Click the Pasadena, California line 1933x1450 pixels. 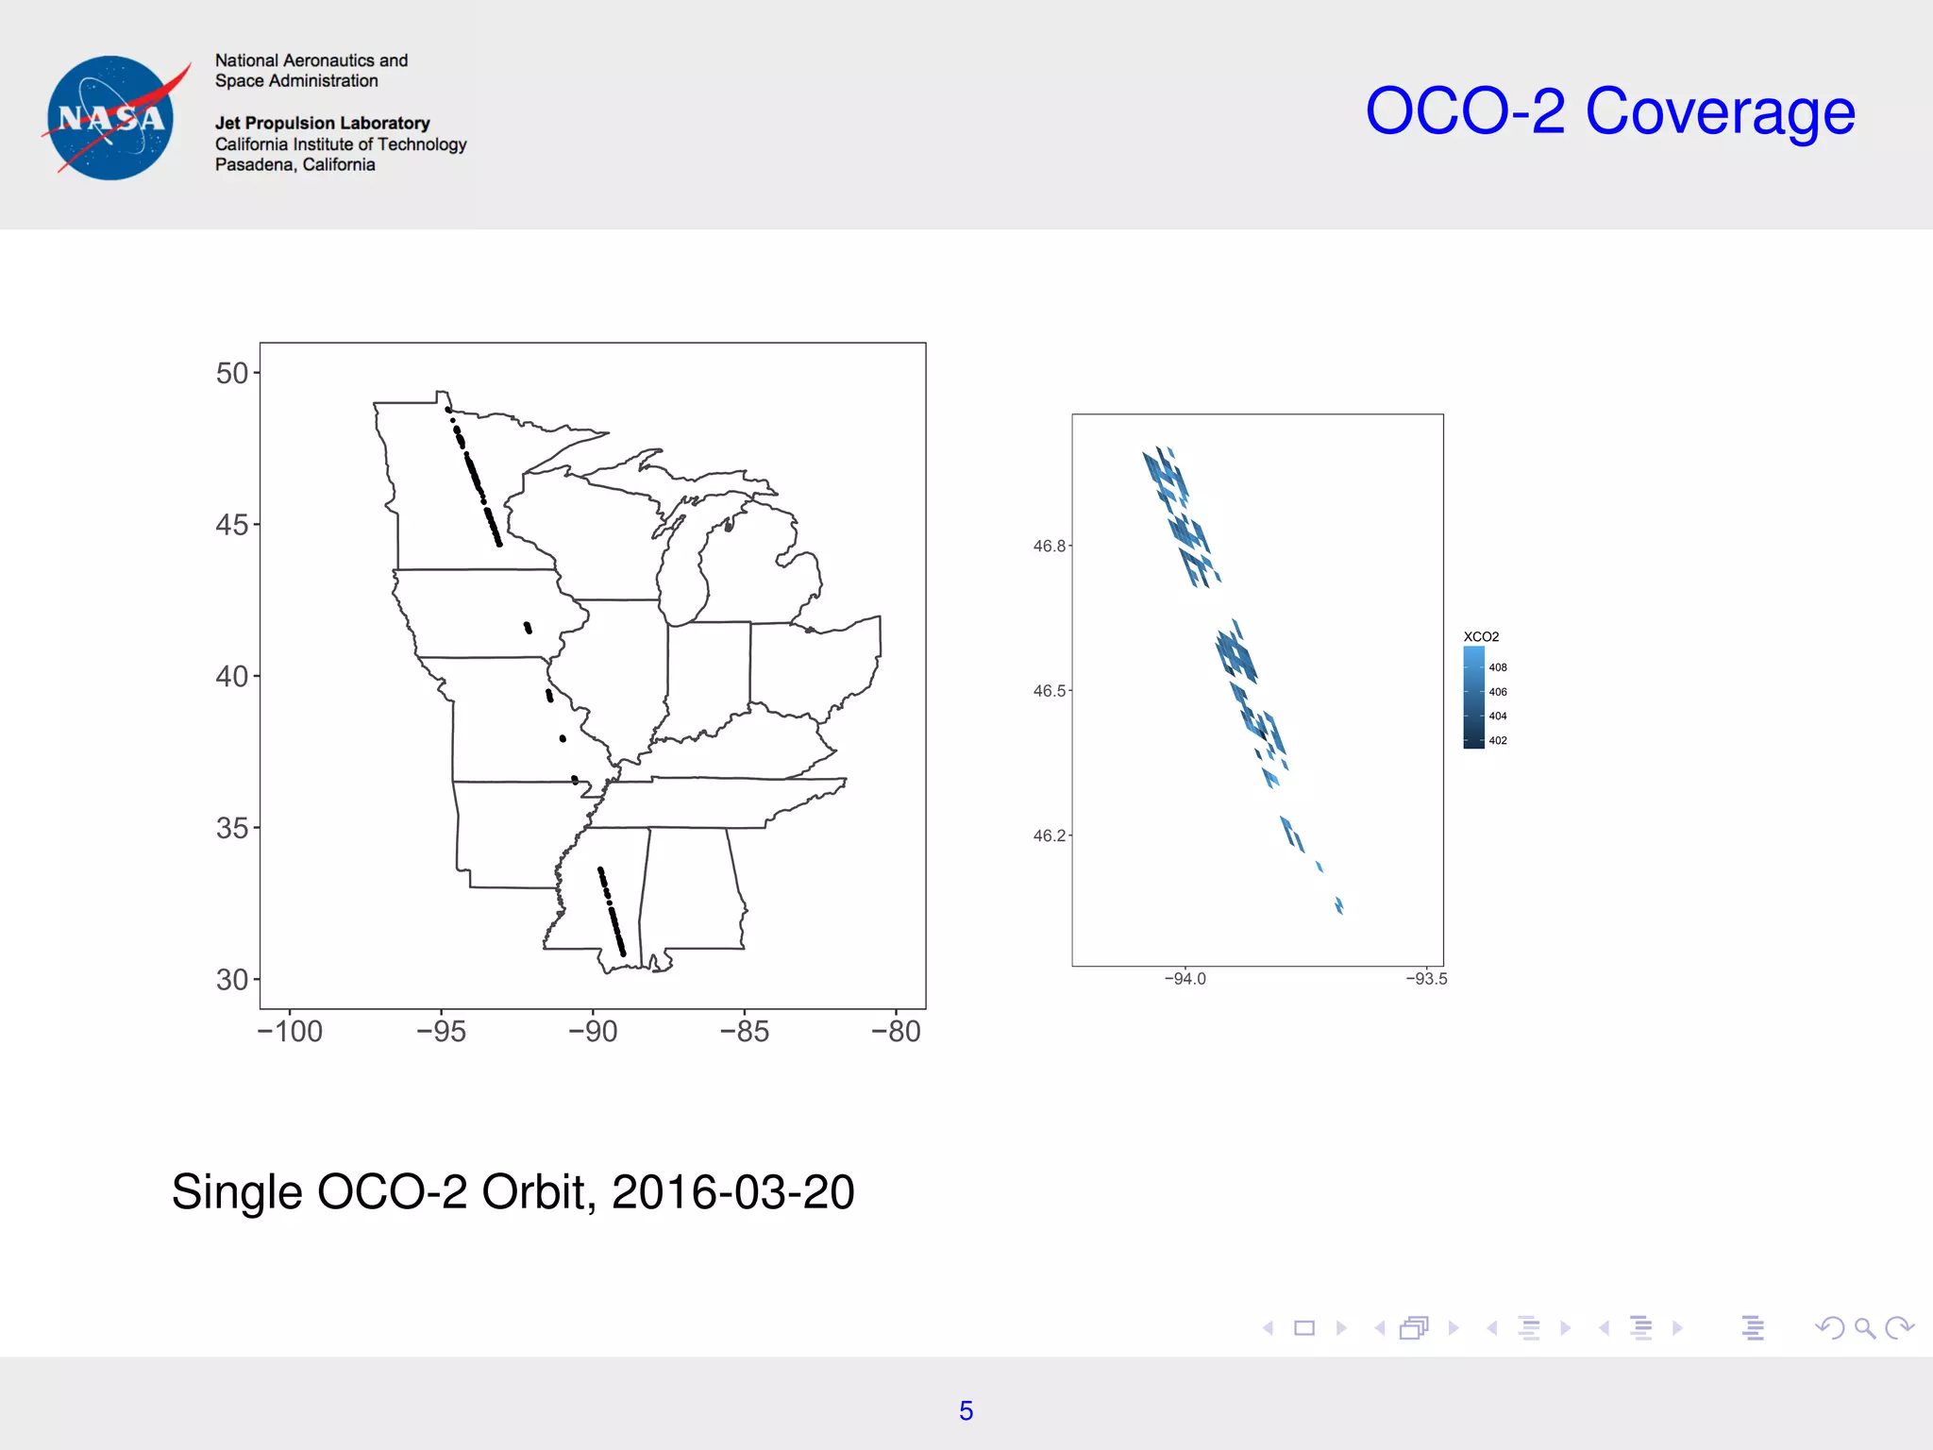tap(294, 164)
